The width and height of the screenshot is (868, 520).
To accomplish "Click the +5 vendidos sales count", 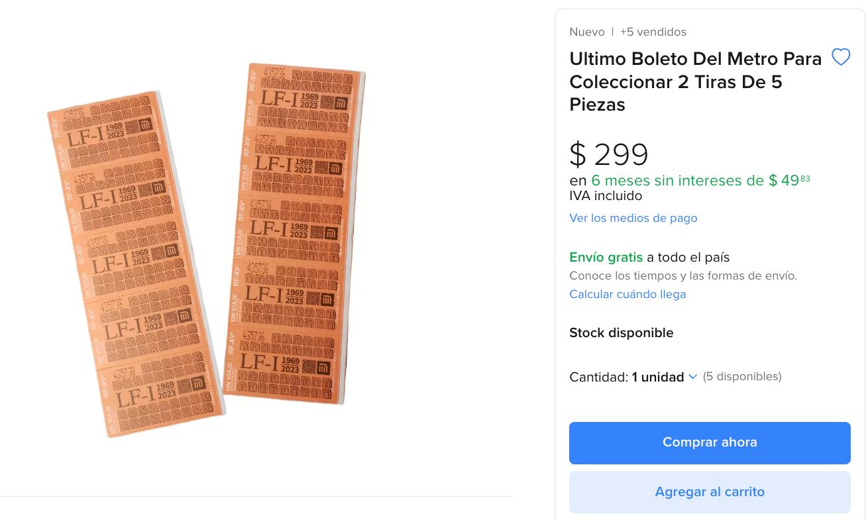I will (x=653, y=32).
